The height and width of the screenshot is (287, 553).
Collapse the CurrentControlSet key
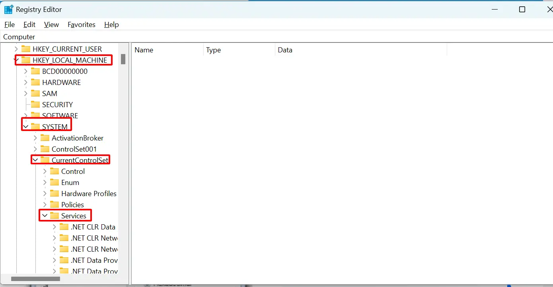35,160
